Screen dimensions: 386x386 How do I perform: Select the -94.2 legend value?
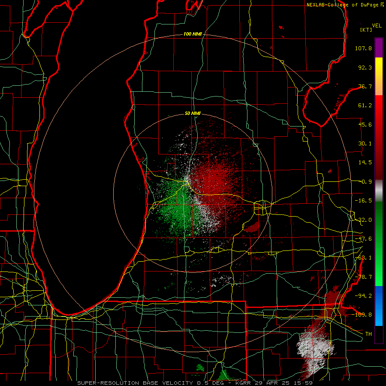click(363, 296)
